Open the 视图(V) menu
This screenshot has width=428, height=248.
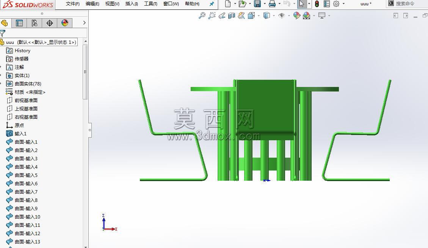(112, 4)
